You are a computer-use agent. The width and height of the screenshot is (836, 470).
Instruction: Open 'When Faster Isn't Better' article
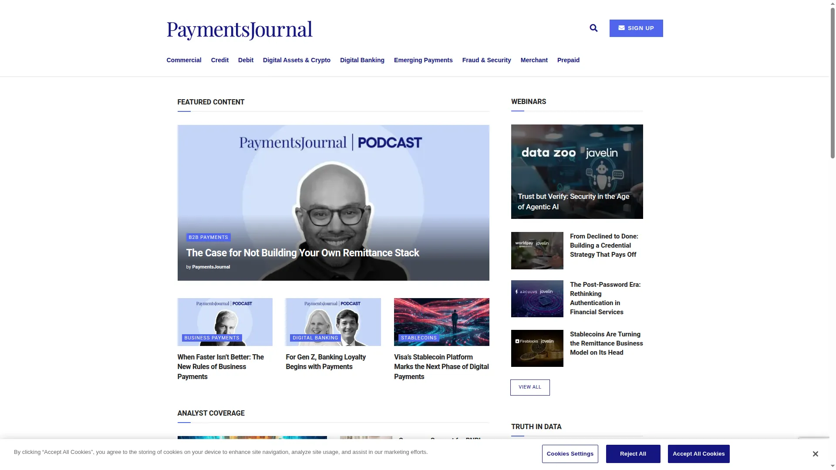pyautogui.click(x=221, y=367)
